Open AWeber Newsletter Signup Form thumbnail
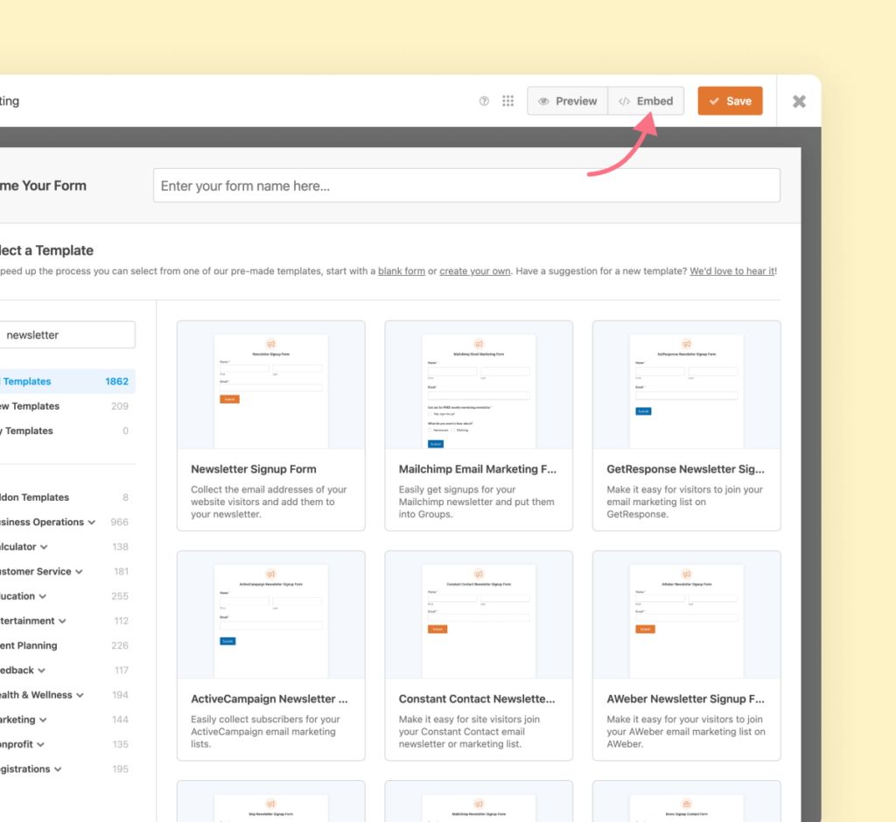 [x=686, y=615]
